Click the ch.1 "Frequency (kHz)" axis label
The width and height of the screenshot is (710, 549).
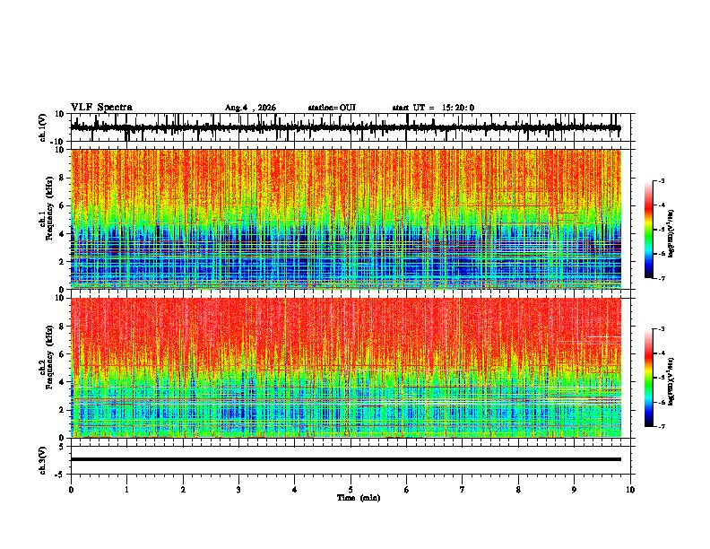point(50,208)
